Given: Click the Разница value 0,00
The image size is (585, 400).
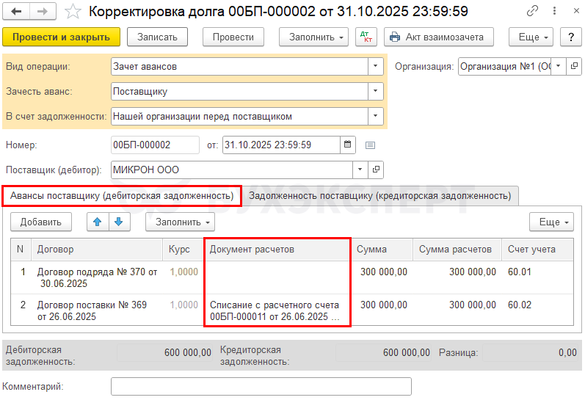Looking at the screenshot, I should coord(531,352).
